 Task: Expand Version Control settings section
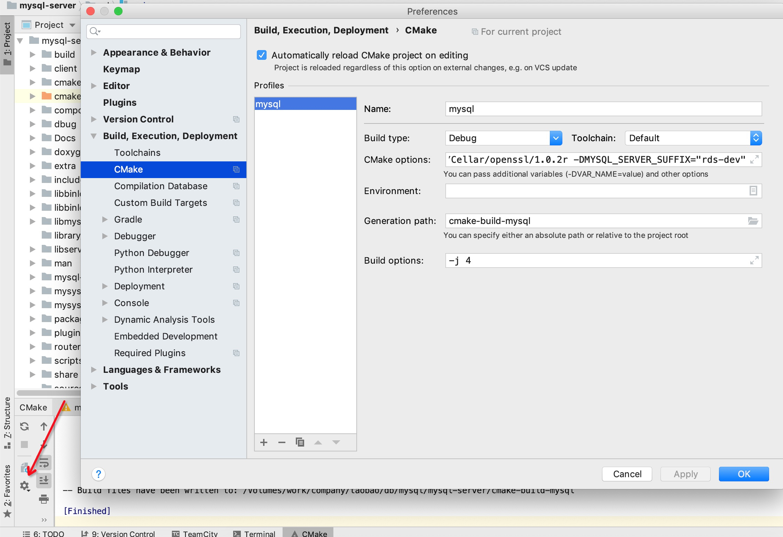(x=93, y=119)
